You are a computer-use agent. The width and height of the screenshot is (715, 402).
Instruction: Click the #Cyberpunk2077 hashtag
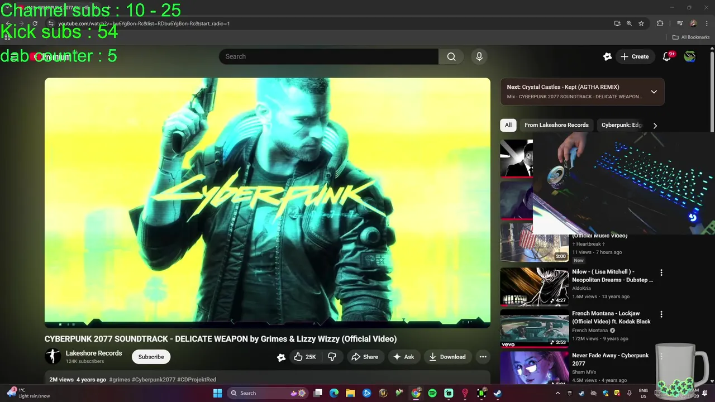[154, 380]
